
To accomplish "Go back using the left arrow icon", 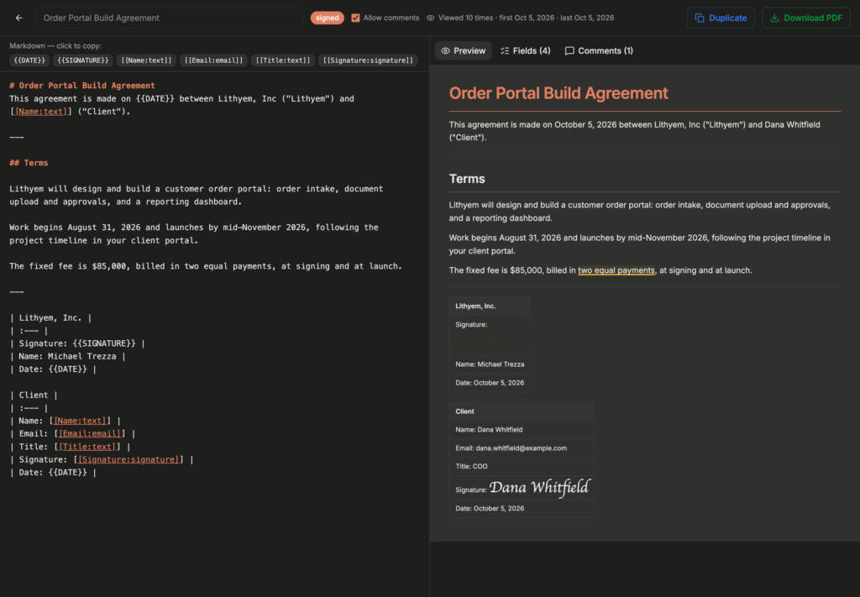I will pos(19,18).
